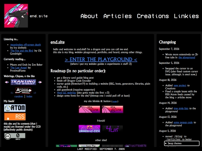This screenshot has height=151, width=202.
Task: Click the 'August 5, 2026' changelog date
Action: click(167, 131)
